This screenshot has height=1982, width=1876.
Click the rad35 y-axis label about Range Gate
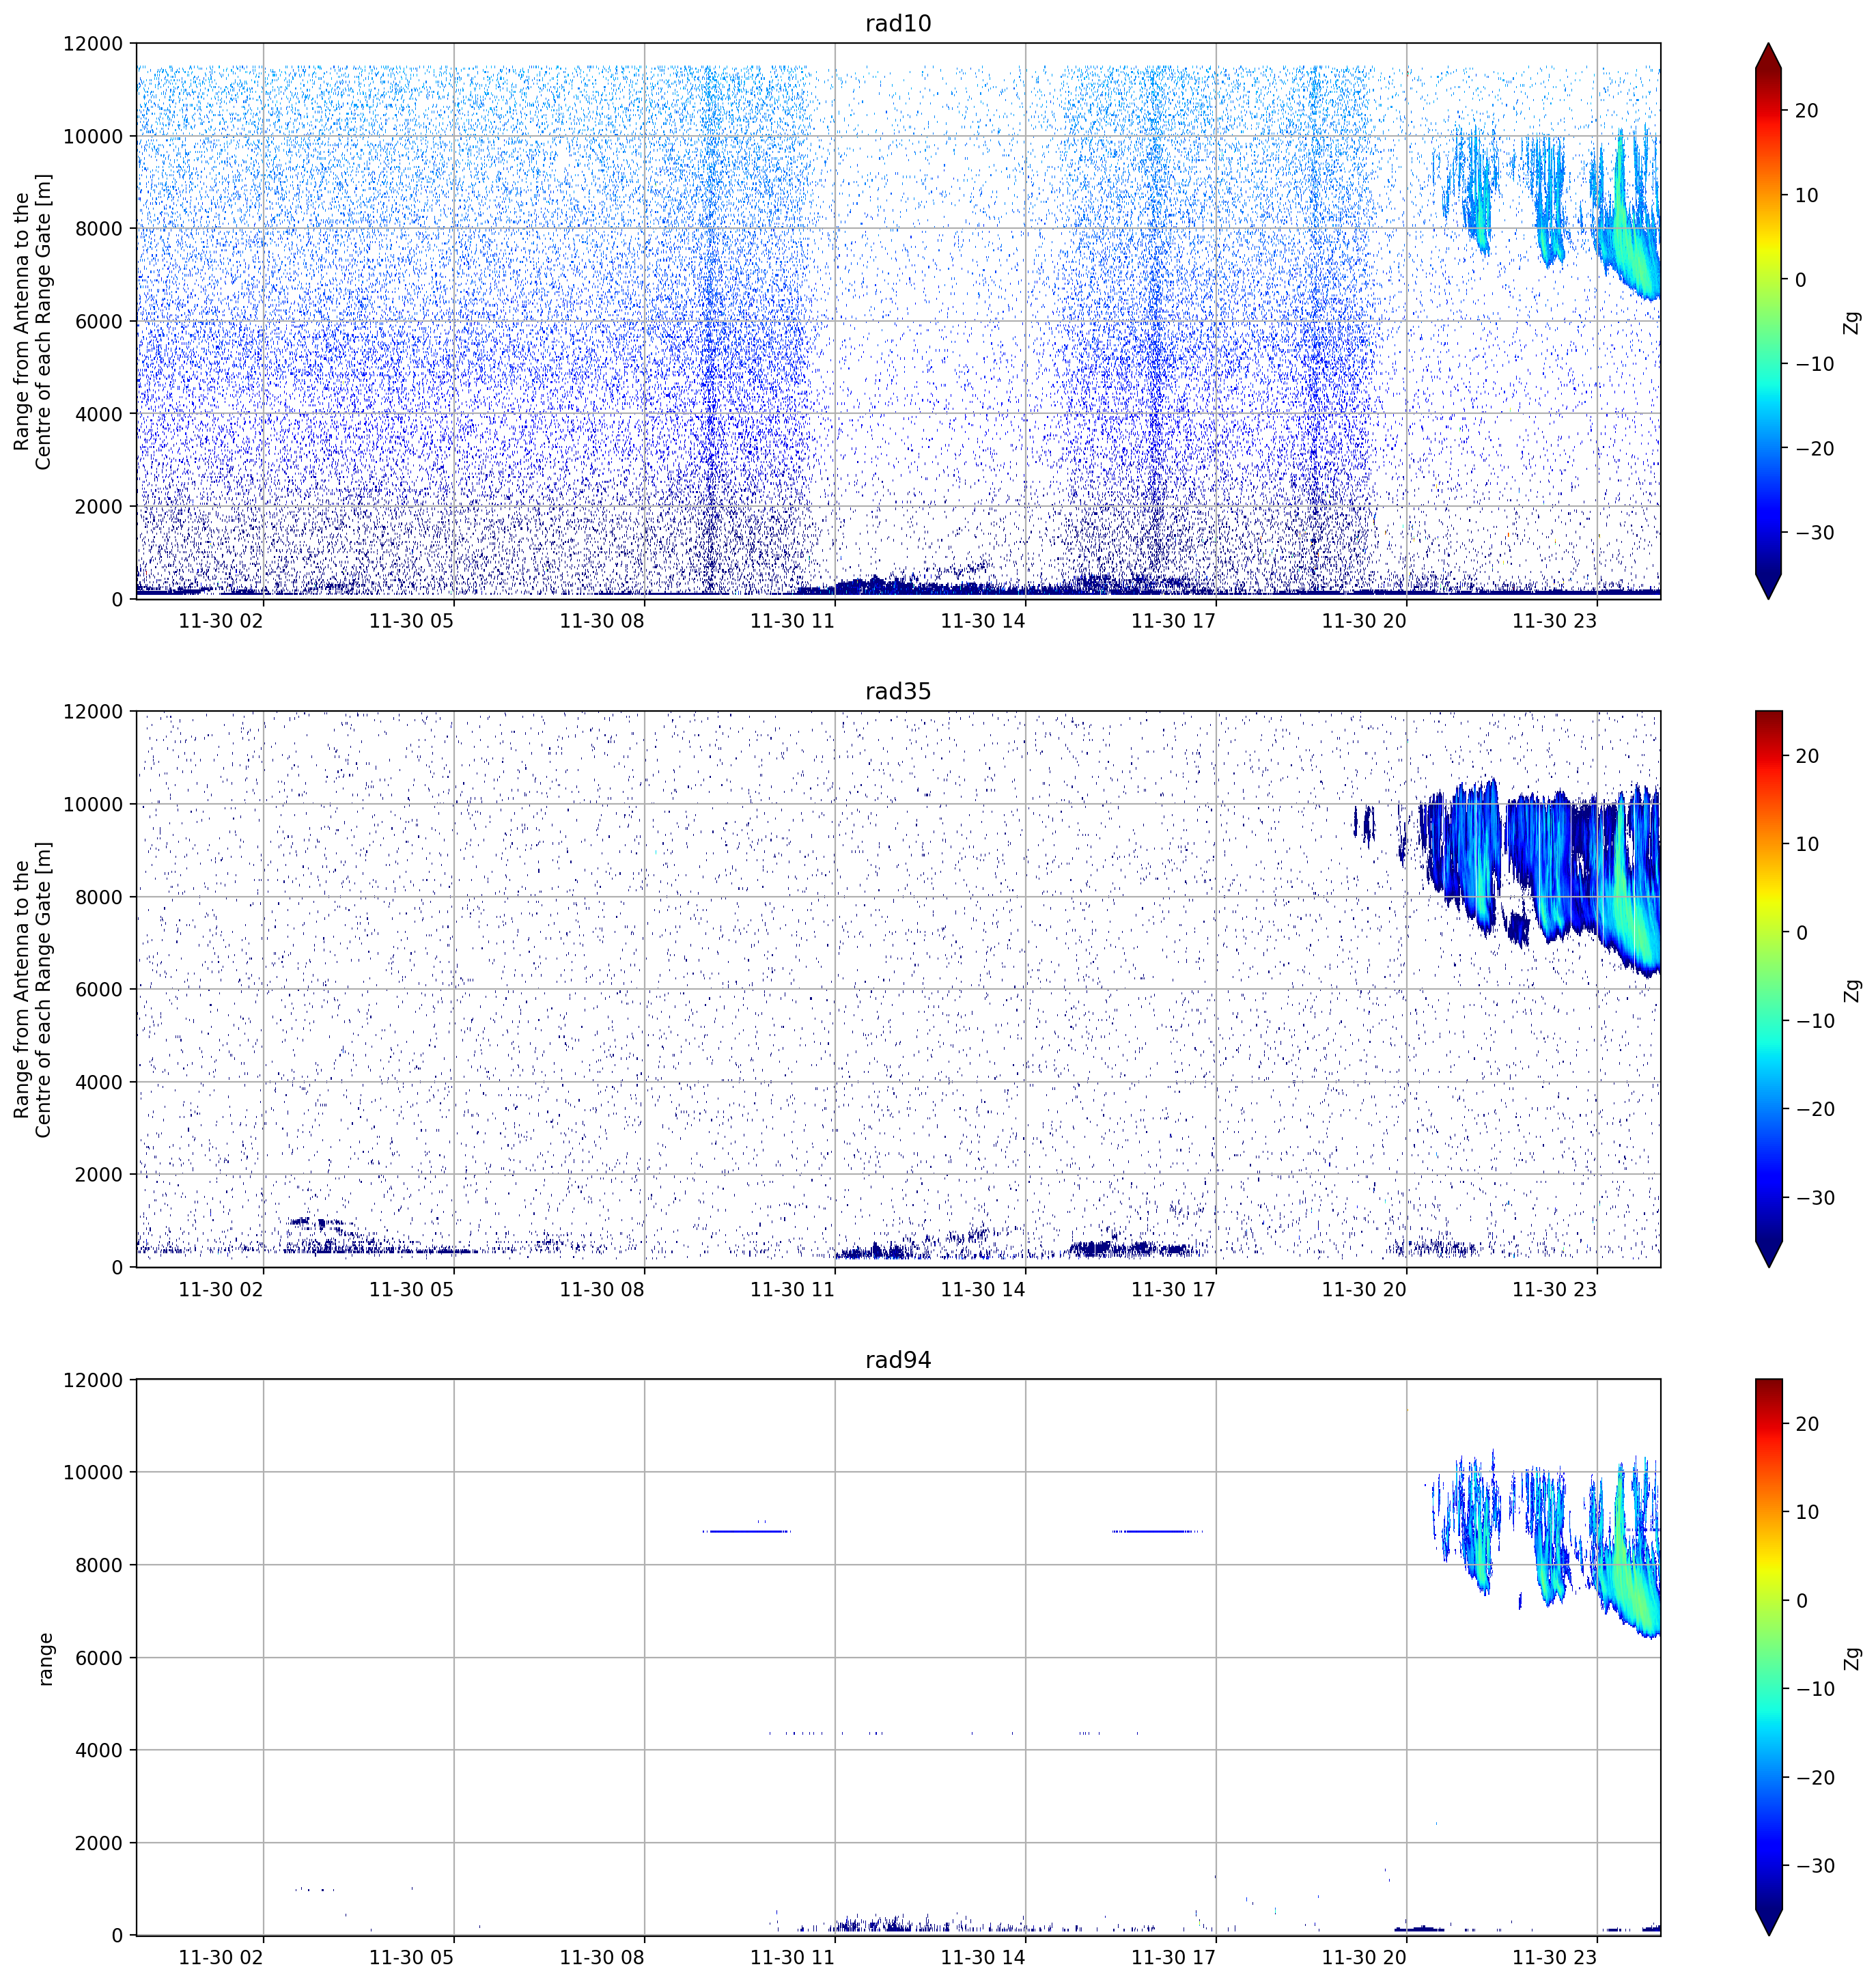[x=32, y=989]
